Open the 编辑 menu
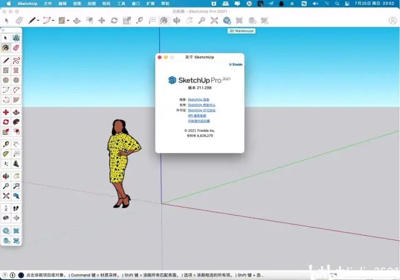 click(62, 4)
